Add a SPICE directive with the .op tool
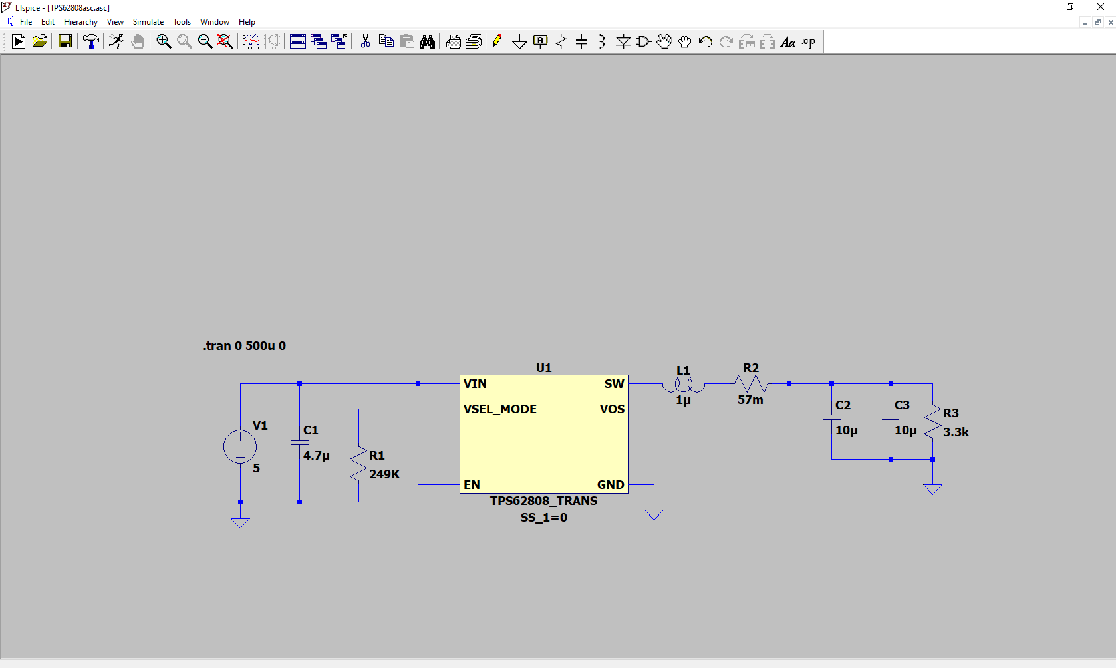 tap(808, 41)
